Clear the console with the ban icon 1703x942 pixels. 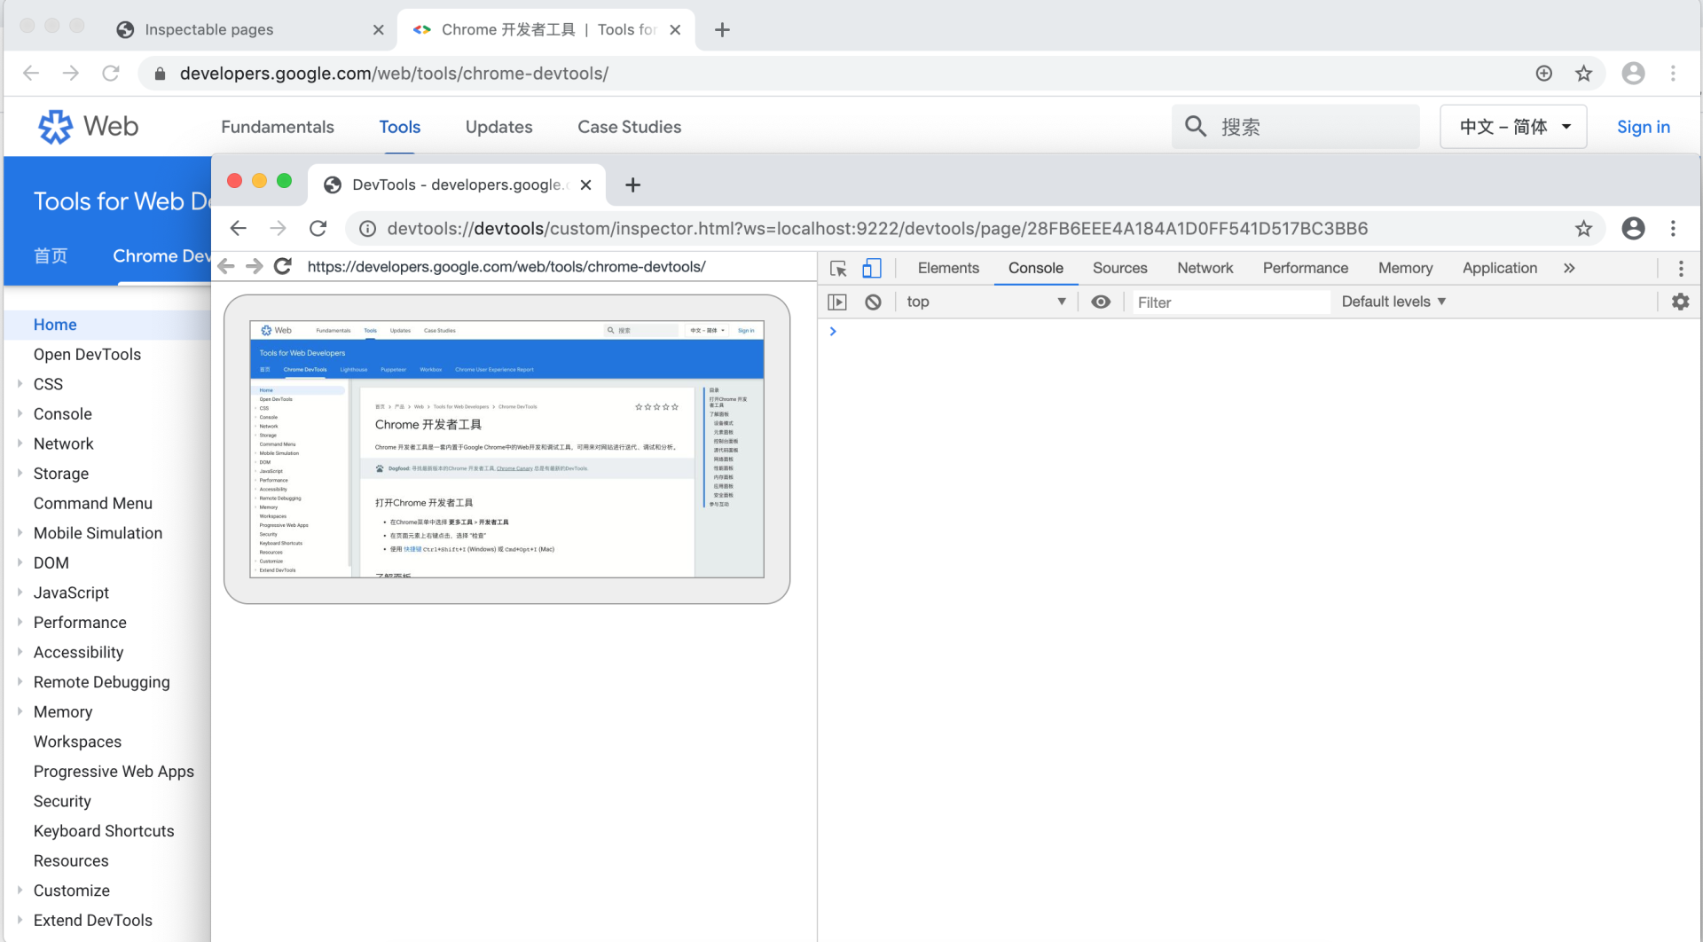coord(873,302)
